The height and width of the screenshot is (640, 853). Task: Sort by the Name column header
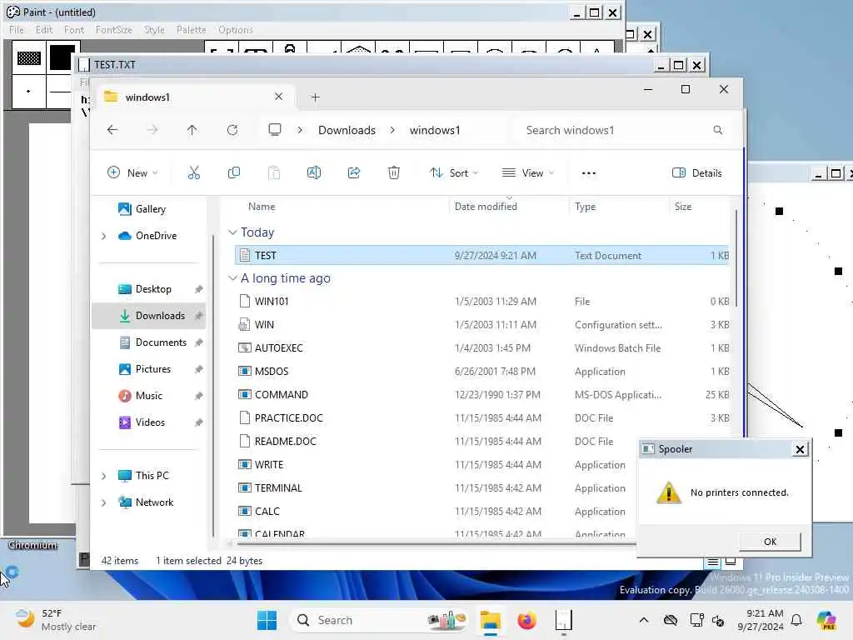click(262, 207)
